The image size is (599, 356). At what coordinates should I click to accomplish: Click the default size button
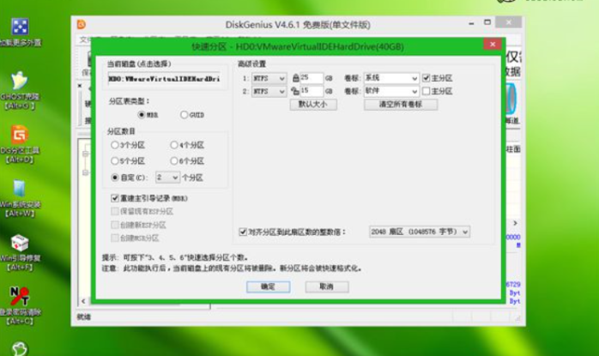tap(313, 105)
